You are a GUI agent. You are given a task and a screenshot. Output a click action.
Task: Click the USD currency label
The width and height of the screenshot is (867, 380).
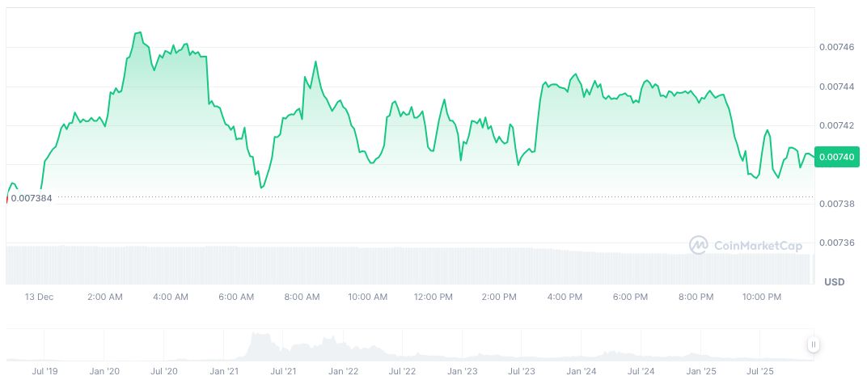(834, 281)
